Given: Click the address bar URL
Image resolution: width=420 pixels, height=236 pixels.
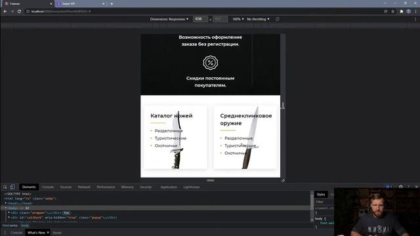Looking at the screenshot, I should (x=61, y=12).
